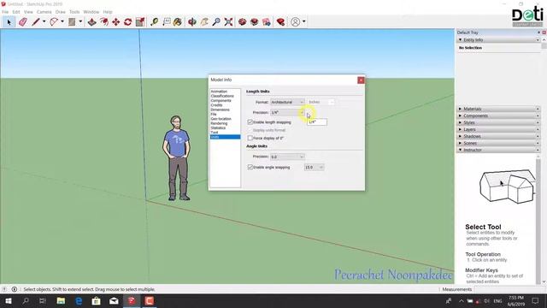Click the status bar info circle icon
This screenshot has width=547, height=308.
point(15,289)
